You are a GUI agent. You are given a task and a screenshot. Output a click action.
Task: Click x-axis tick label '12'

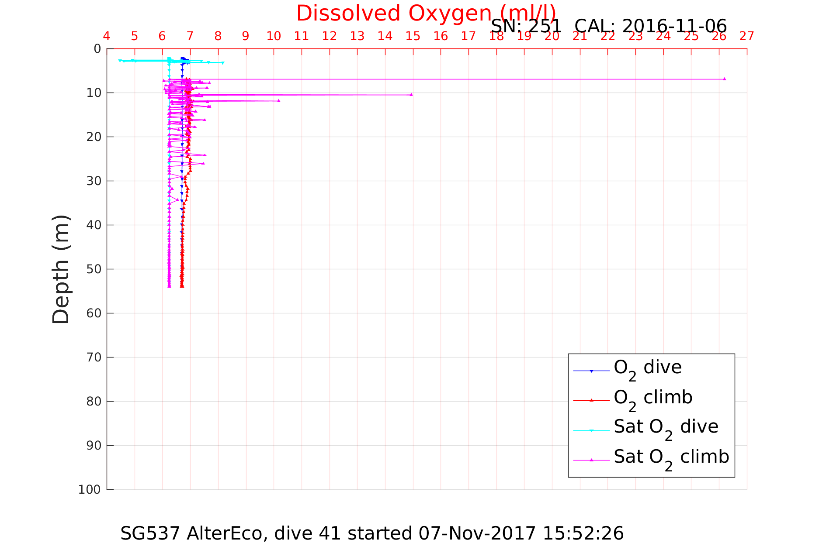pos(329,36)
